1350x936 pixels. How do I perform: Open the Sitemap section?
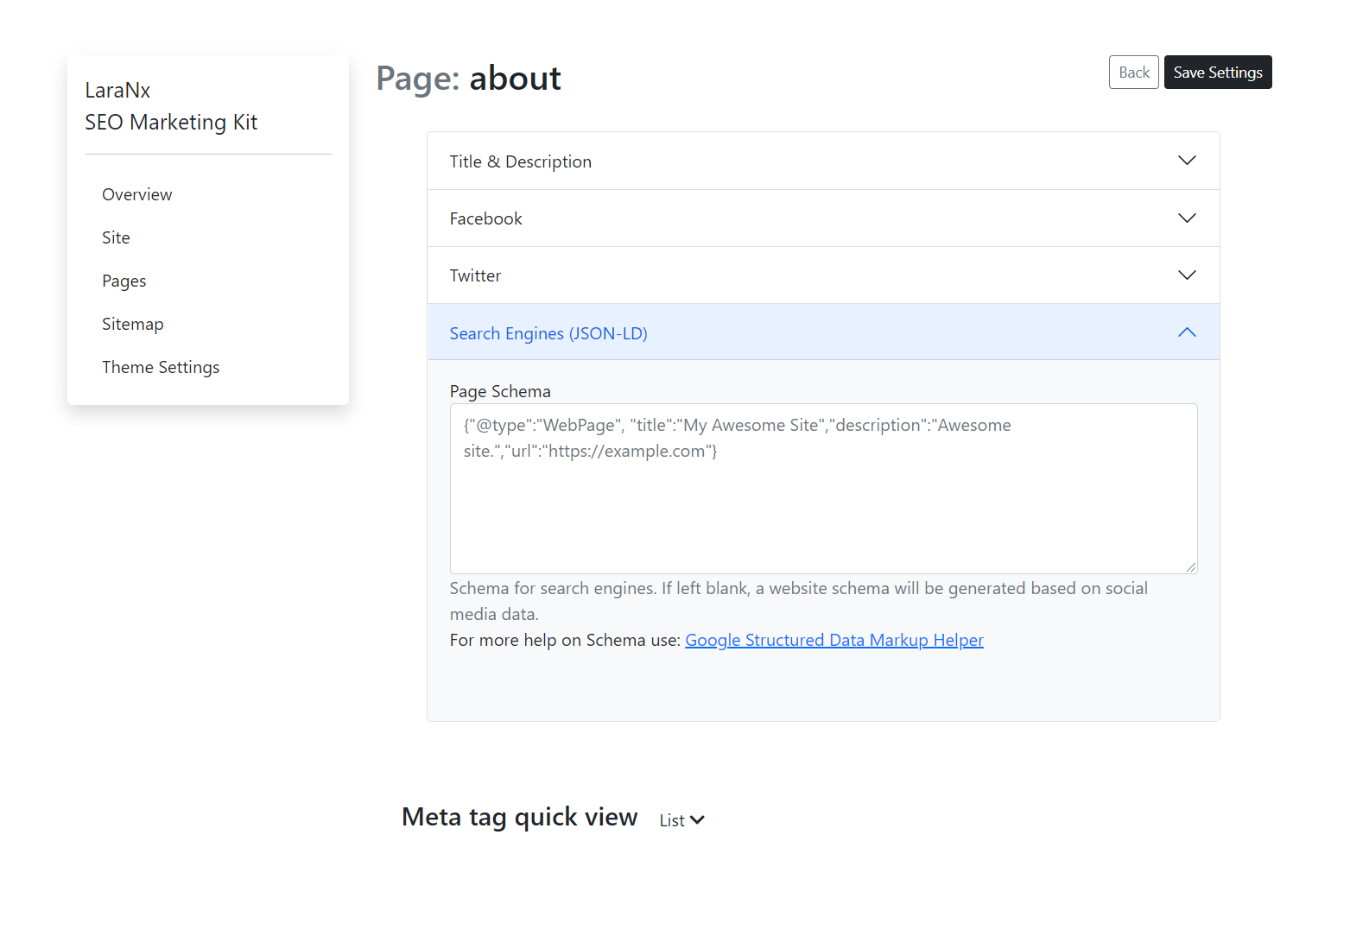click(x=132, y=324)
